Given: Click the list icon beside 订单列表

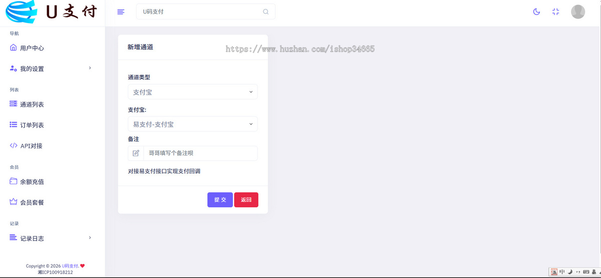Looking at the screenshot, I should point(14,124).
